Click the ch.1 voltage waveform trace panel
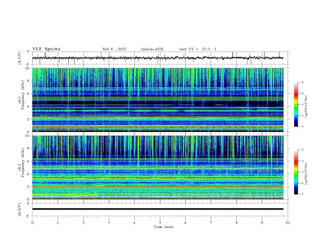This screenshot has width=324, height=250. coord(161,58)
